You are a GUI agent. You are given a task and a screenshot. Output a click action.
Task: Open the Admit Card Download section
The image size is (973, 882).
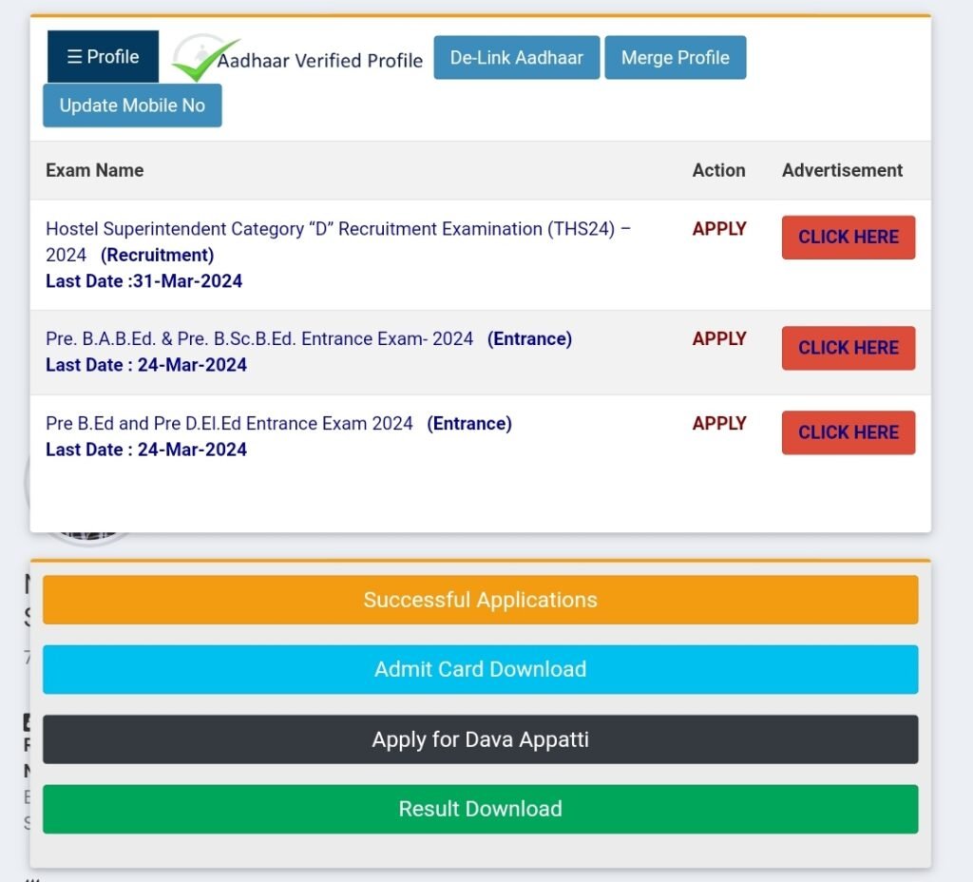coord(480,669)
